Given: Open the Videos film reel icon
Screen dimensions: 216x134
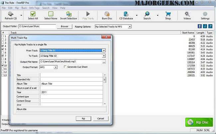Looking at the screenshot, I should click(x=187, y=14).
